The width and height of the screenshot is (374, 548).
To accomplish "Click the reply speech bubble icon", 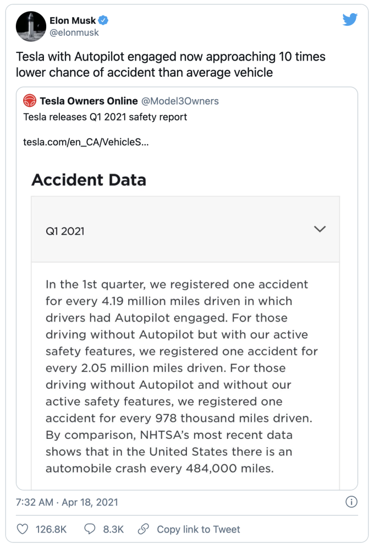I will tap(91, 529).
